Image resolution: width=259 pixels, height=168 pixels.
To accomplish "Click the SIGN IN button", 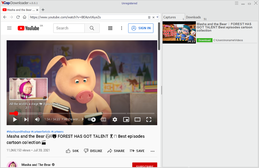I will tap(141, 28).
